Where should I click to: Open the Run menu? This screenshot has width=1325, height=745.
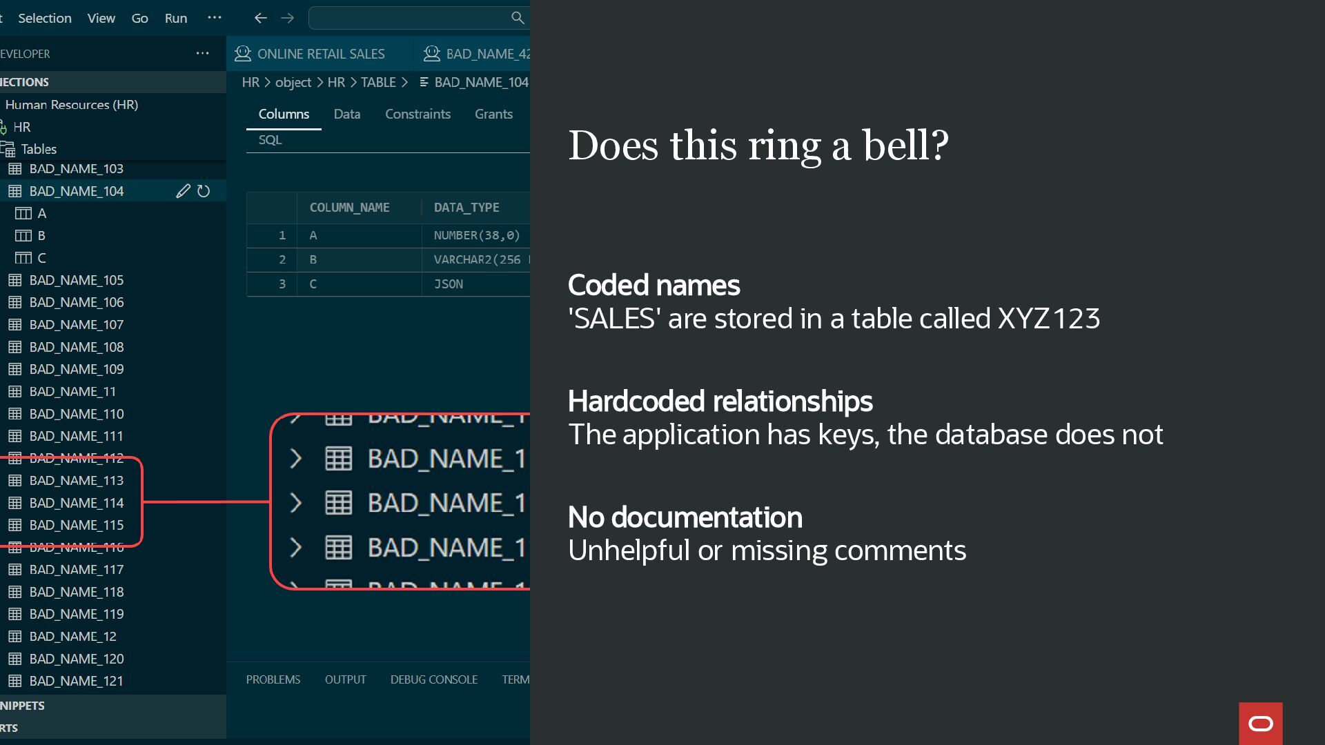176,18
